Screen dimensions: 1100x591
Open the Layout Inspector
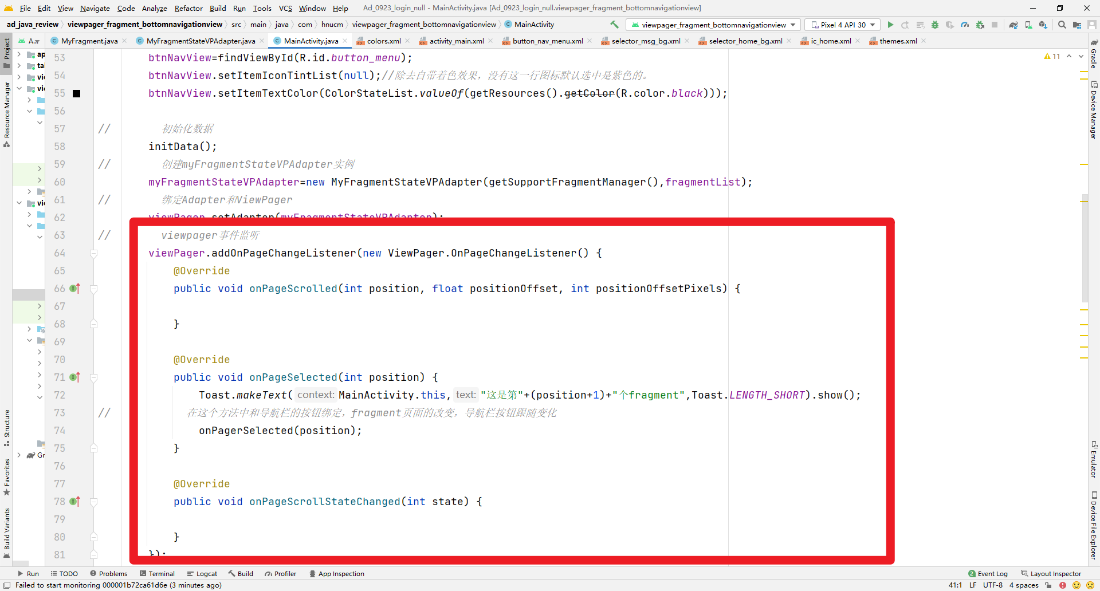[1051, 574]
